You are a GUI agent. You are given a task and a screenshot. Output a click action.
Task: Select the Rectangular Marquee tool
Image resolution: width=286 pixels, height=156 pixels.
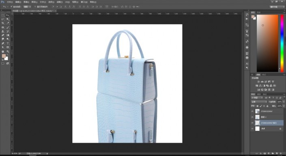click(x=3, y=15)
